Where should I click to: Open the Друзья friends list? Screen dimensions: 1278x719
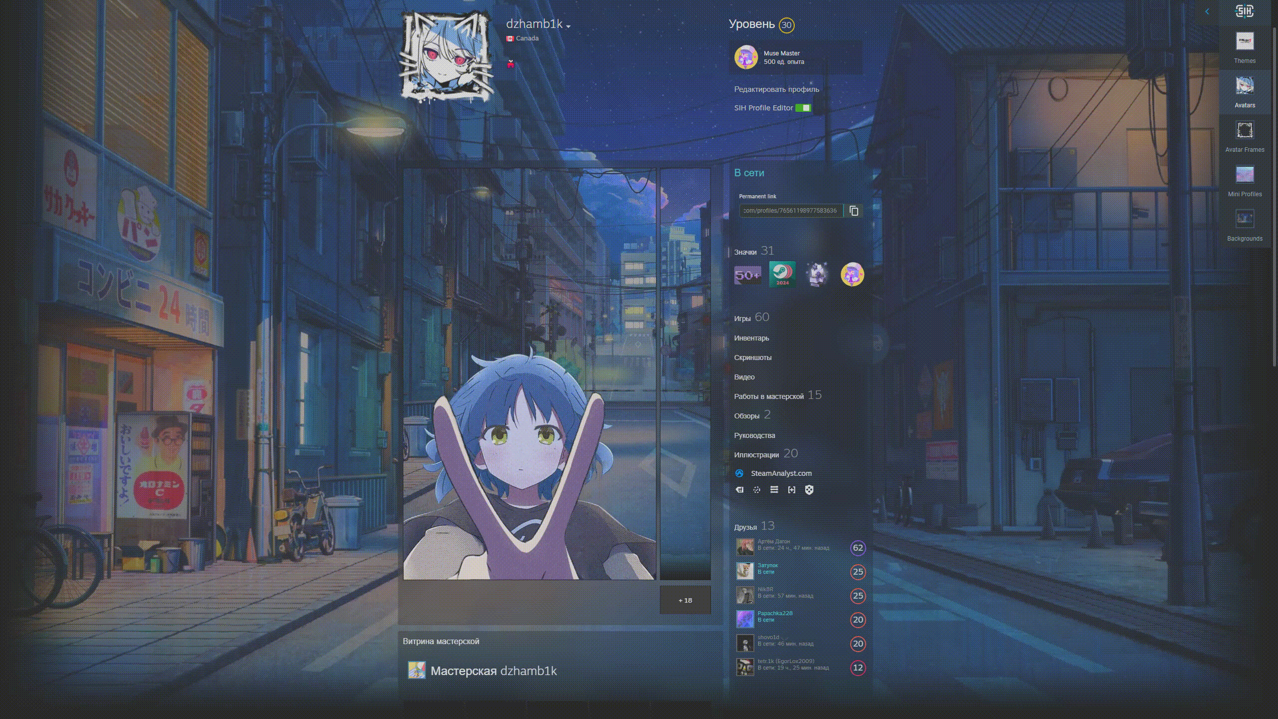click(x=745, y=527)
